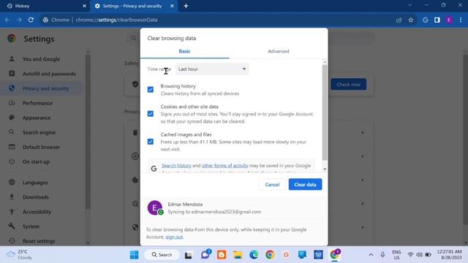
Task: Close the History tab
Action: tap(84, 6)
